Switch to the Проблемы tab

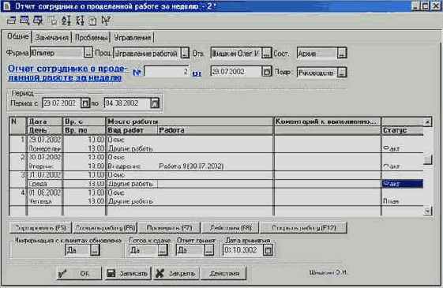pyautogui.click(x=92, y=37)
